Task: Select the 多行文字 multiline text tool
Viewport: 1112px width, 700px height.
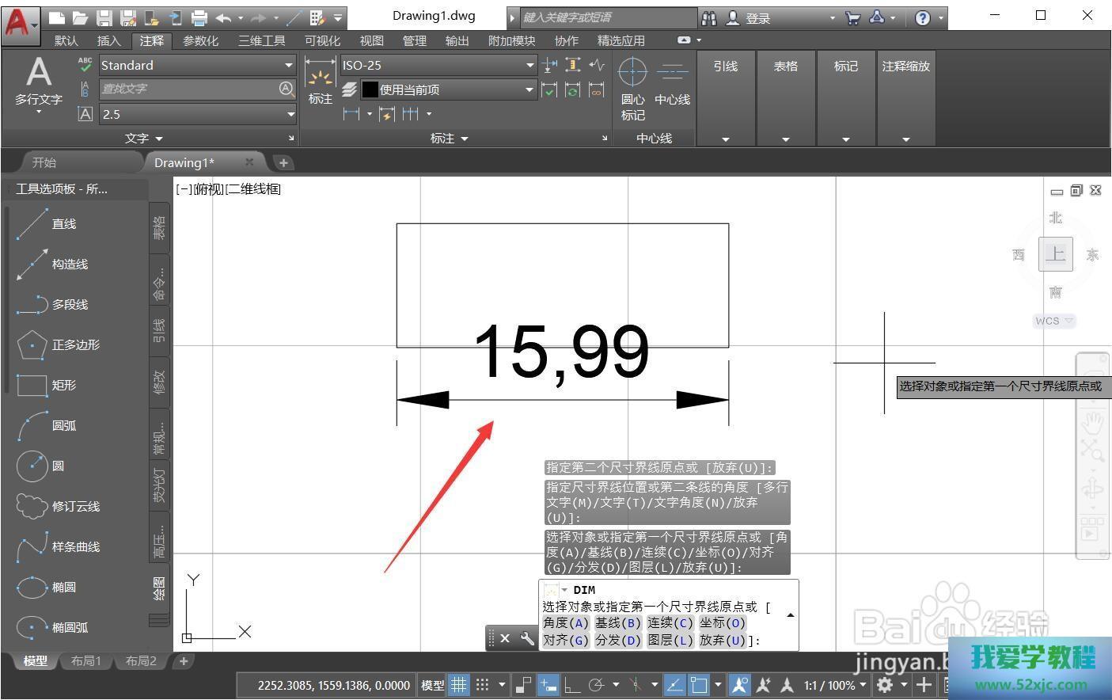Action: pyautogui.click(x=38, y=81)
